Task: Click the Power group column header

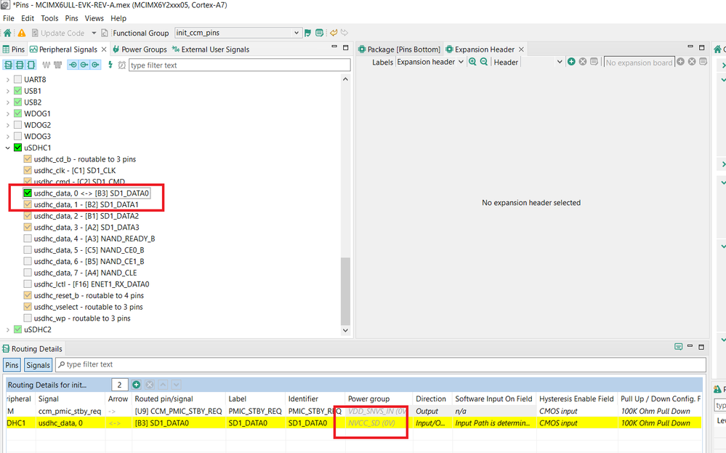Action: pos(378,398)
